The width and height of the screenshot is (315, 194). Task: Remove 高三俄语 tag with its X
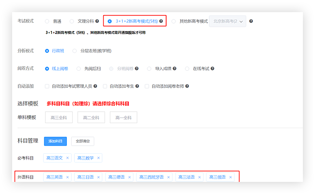point(230,177)
